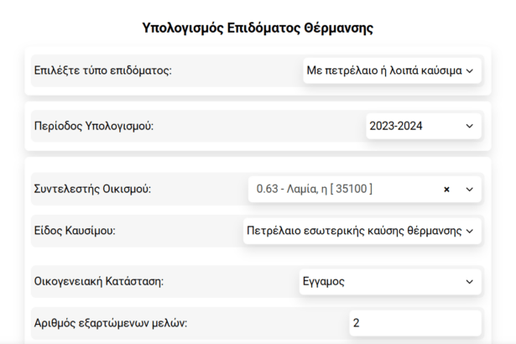516x344 pixels.
Task: Clear the selected Λαμία settlement value
Action: pyautogui.click(x=446, y=190)
